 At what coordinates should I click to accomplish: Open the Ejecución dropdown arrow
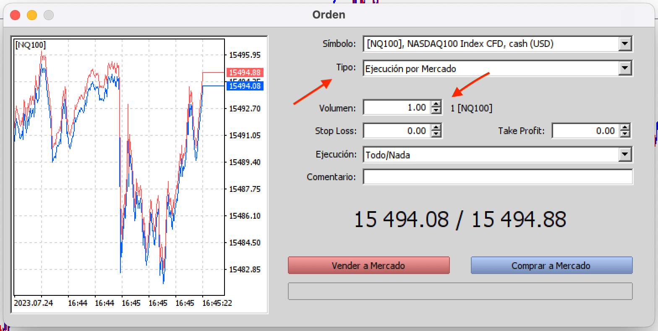625,155
